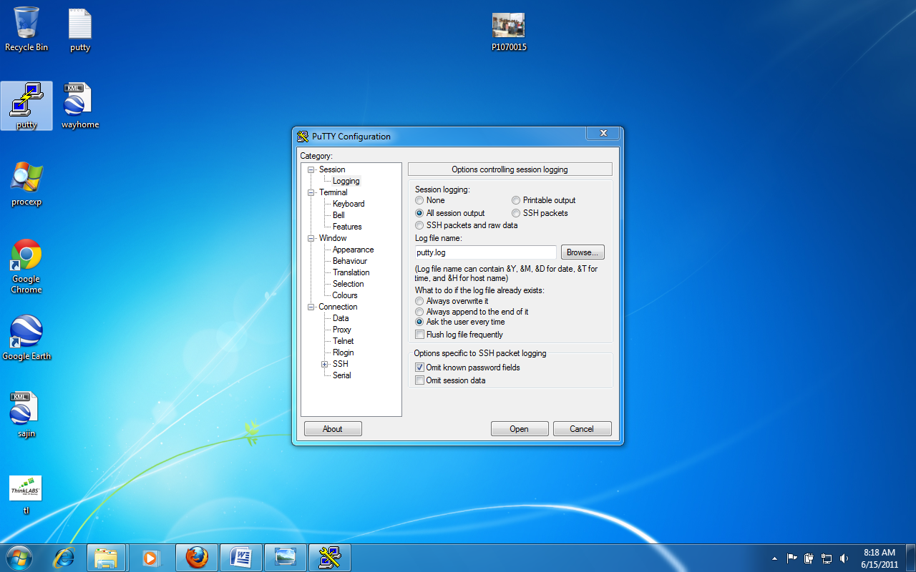The width and height of the screenshot is (916, 572).
Task: Select Session category in tree
Action: pos(332,169)
